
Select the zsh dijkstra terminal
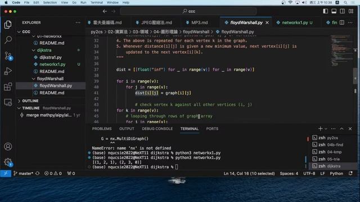(x=332, y=166)
